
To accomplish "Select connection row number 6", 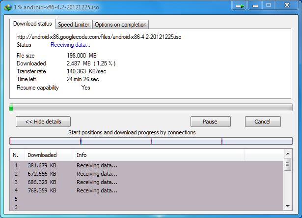I will pyautogui.click(x=146, y=207).
